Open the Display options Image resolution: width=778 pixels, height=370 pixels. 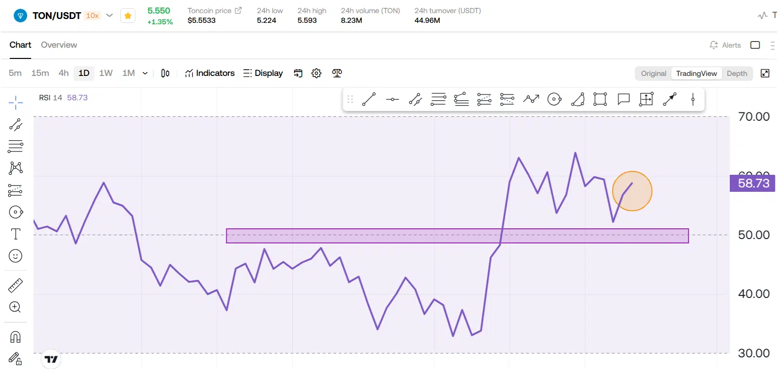(x=263, y=73)
